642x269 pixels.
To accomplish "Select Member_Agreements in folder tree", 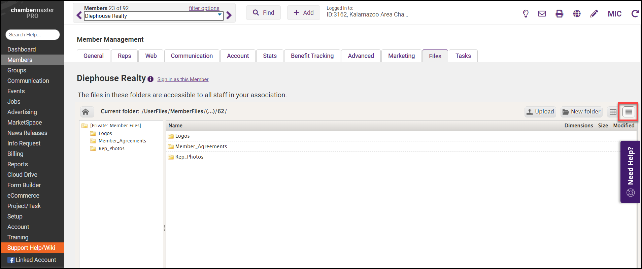I will pyautogui.click(x=122, y=141).
